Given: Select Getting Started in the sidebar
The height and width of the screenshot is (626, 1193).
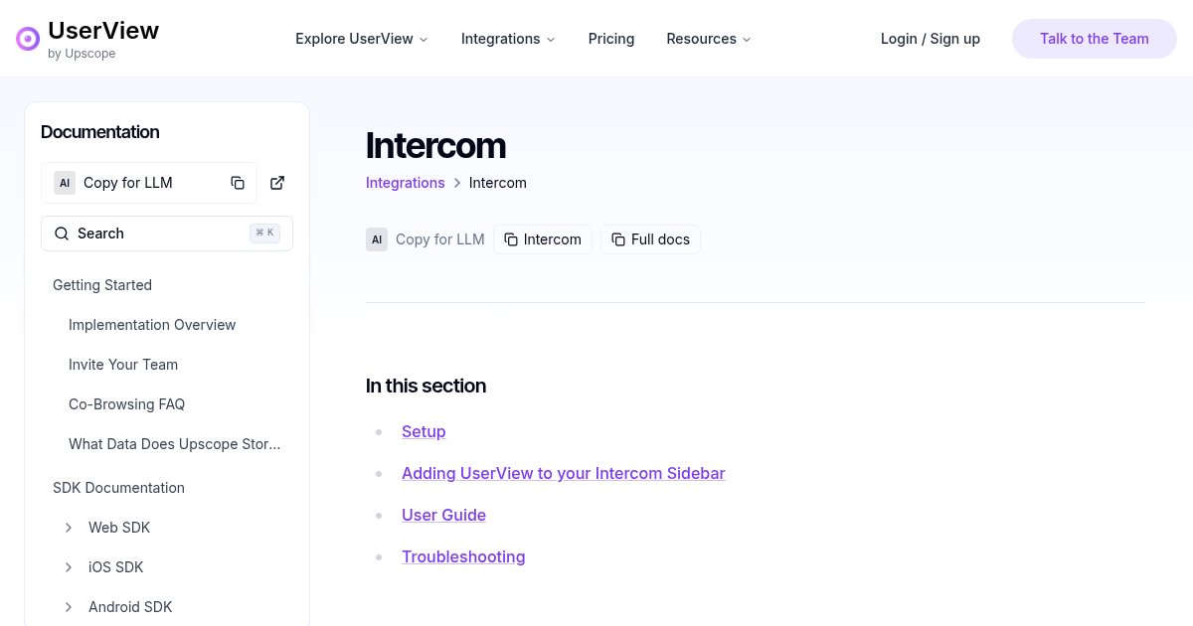Looking at the screenshot, I should click(102, 285).
